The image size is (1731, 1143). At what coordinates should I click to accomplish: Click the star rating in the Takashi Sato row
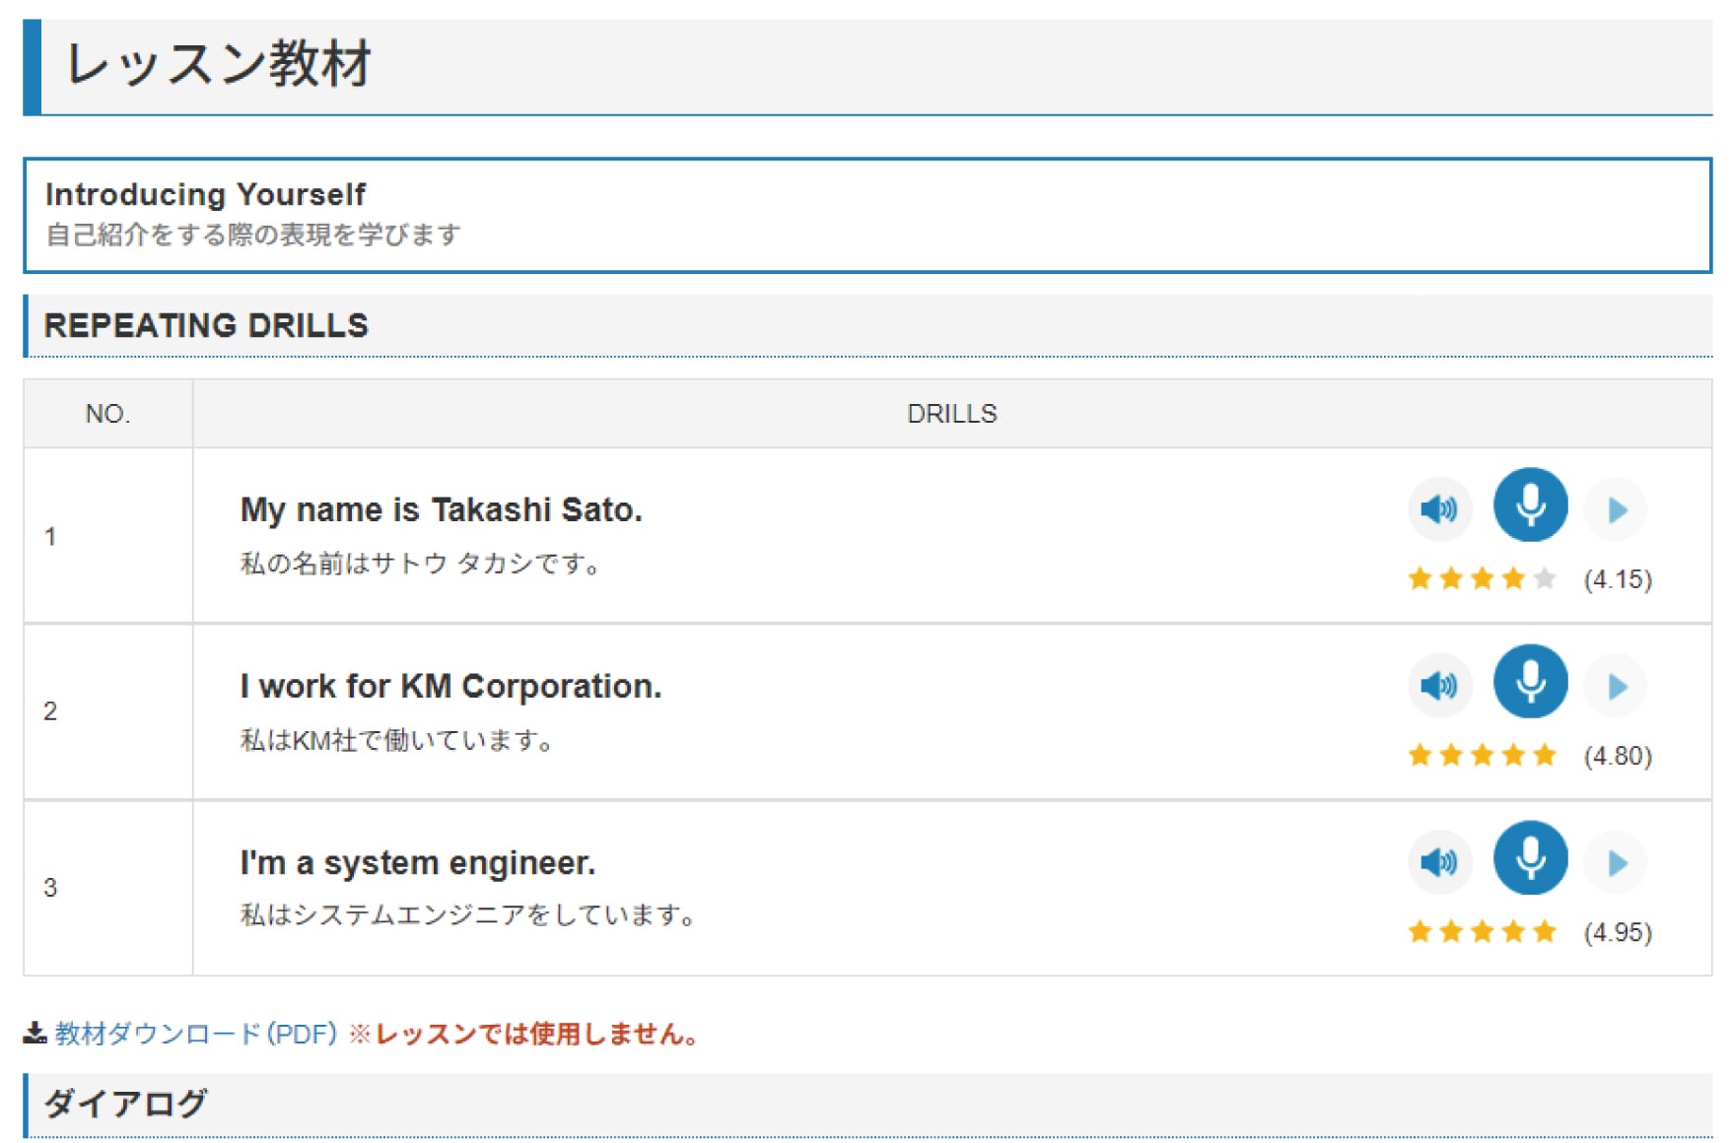(1482, 578)
